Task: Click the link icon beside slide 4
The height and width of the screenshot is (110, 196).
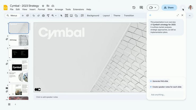Action: pyautogui.click(x=7, y=64)
